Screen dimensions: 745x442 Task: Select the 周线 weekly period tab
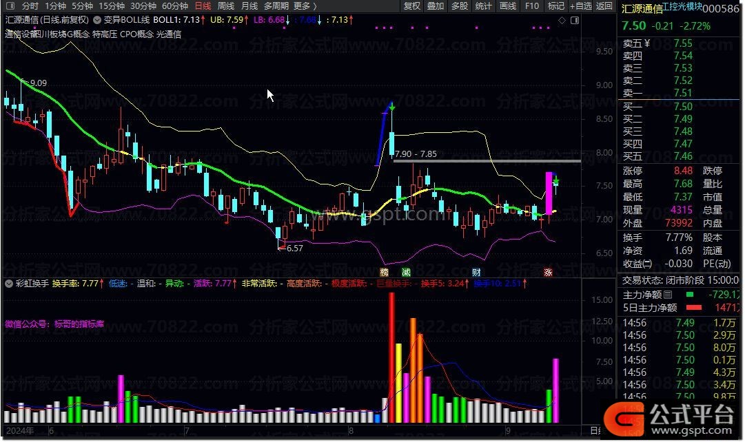(x=225, y=6)
